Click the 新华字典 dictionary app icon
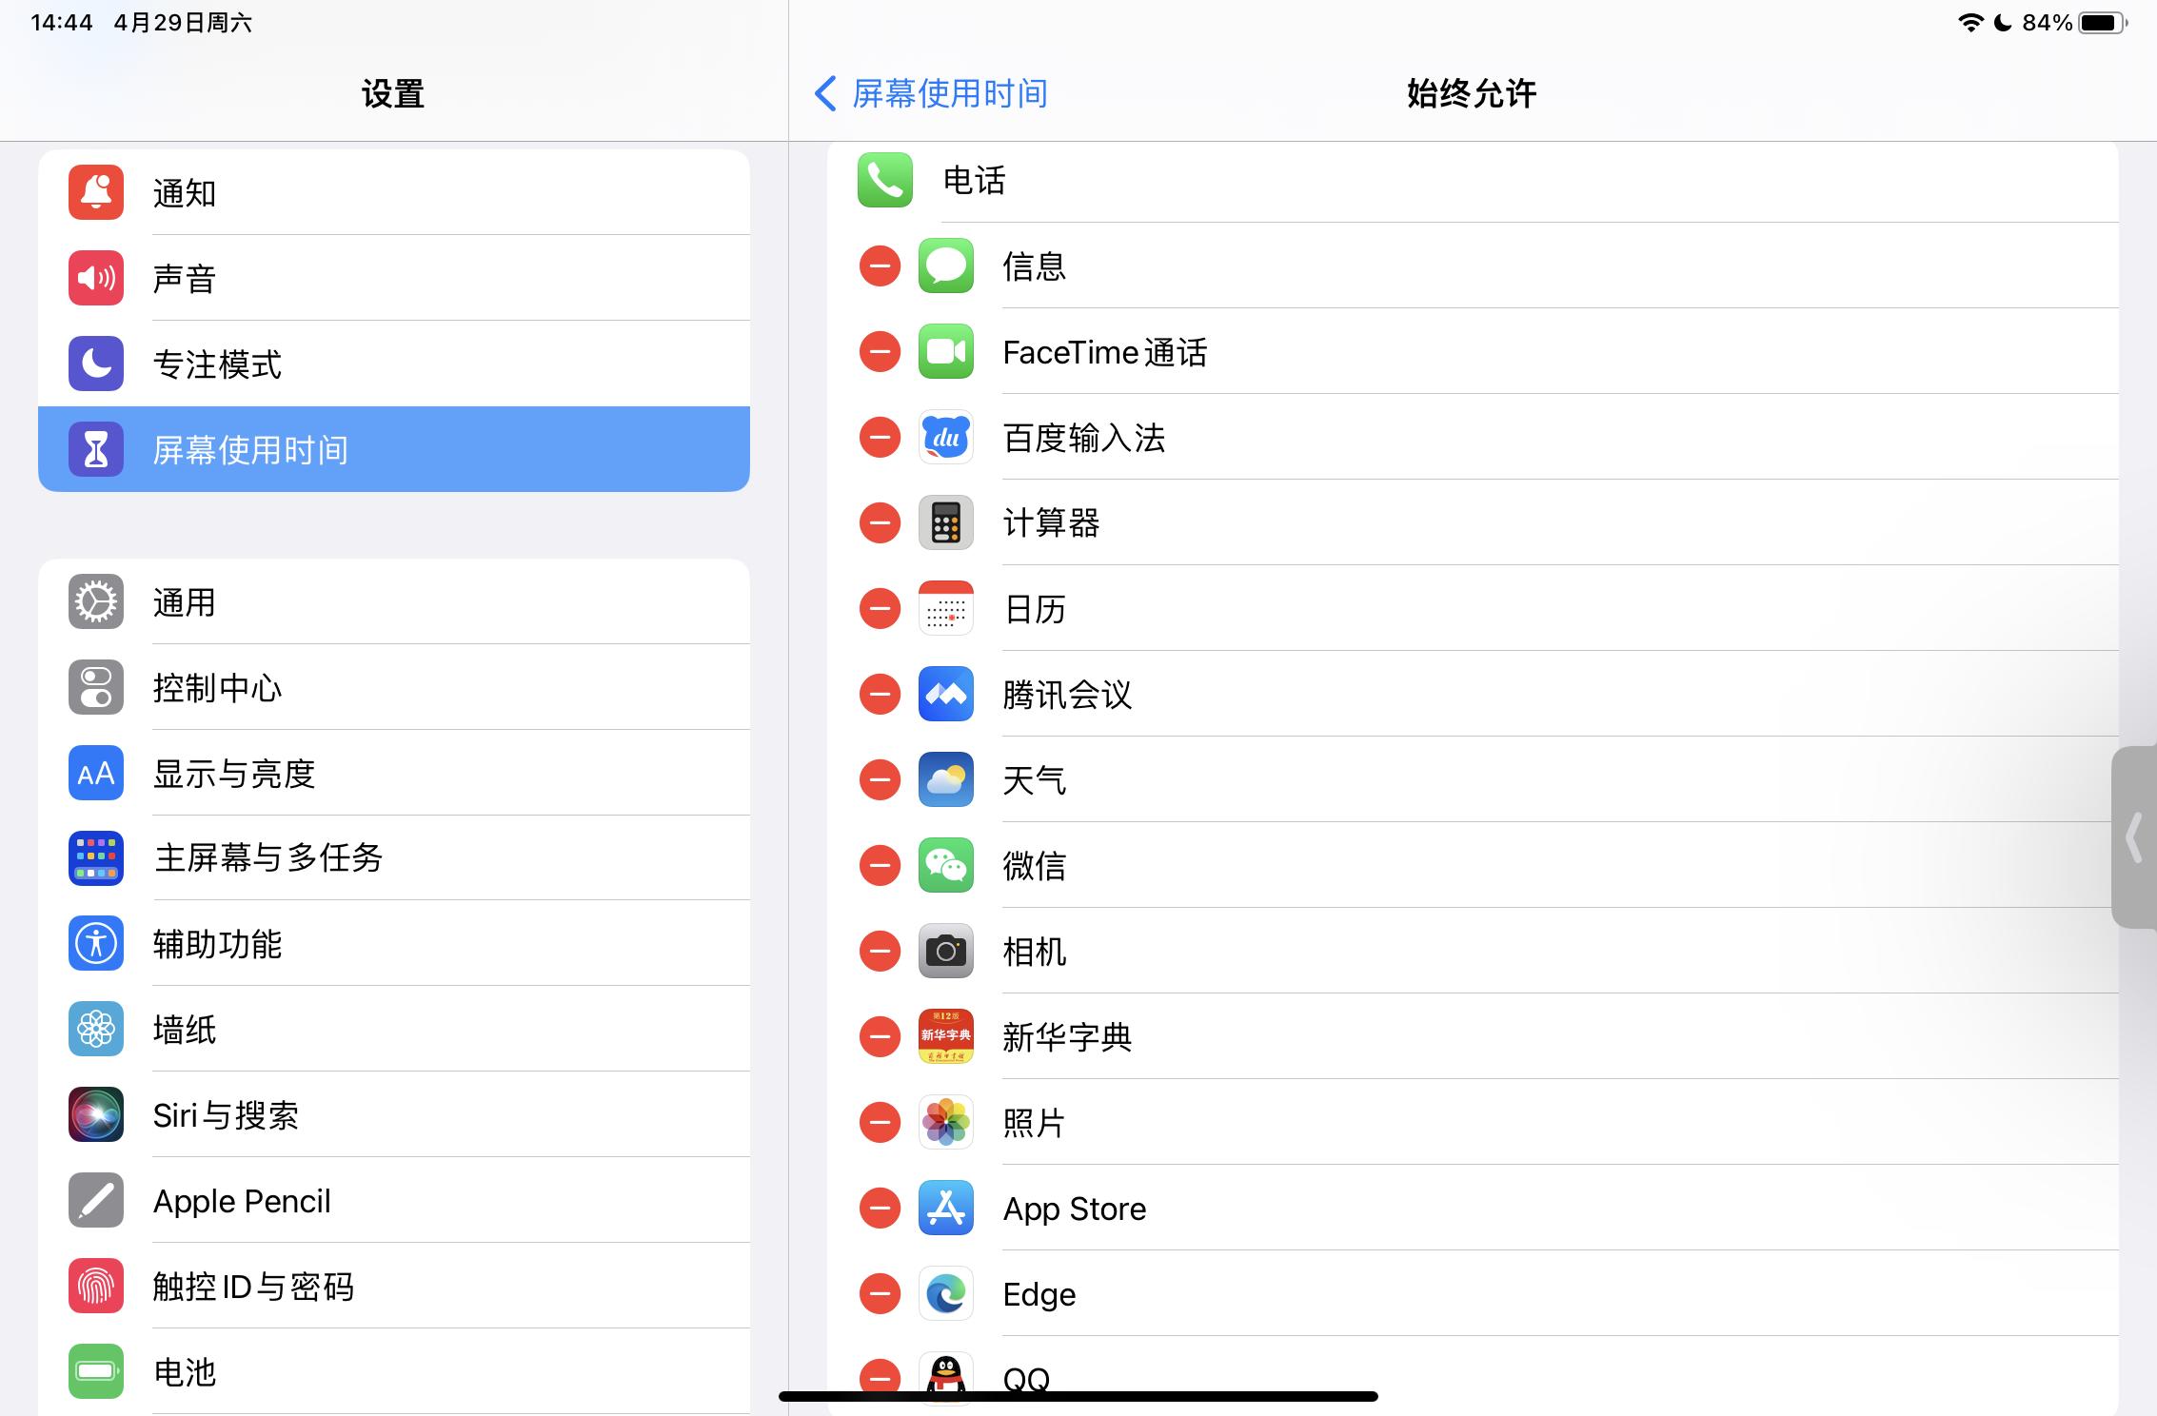Screen dimensions: 2157x1416 coord(945,1036)
